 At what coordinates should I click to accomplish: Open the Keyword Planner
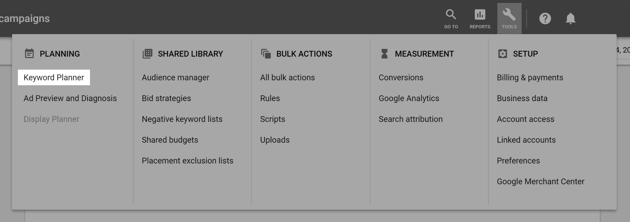pos(54,77)
